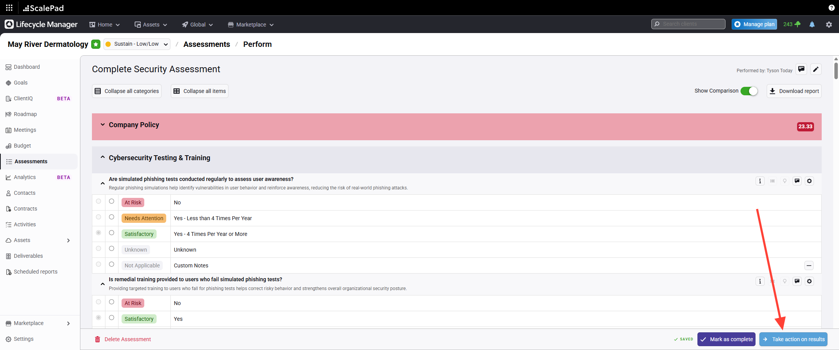Open the settings gear in top bar

pos(829,25)
